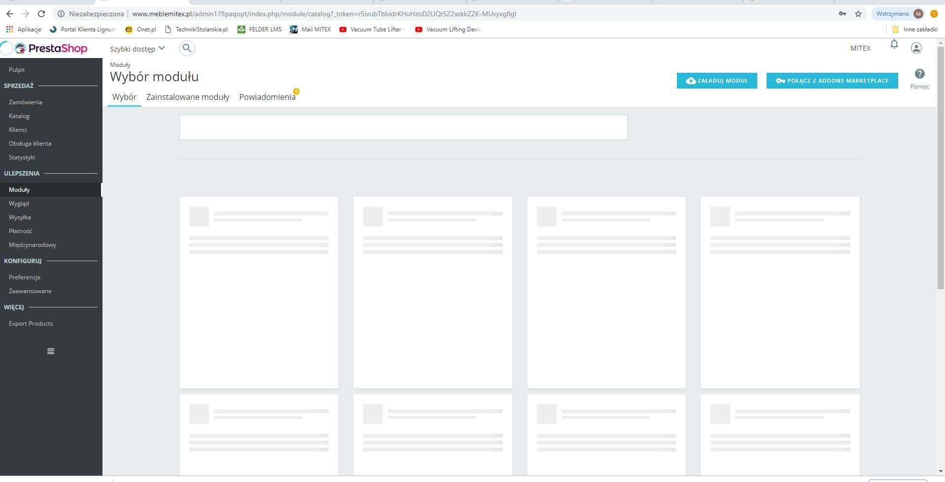Open the FELDER LMS bookmark
The image size is (945, 482).
pyautogui.click(x=260, y=30)
